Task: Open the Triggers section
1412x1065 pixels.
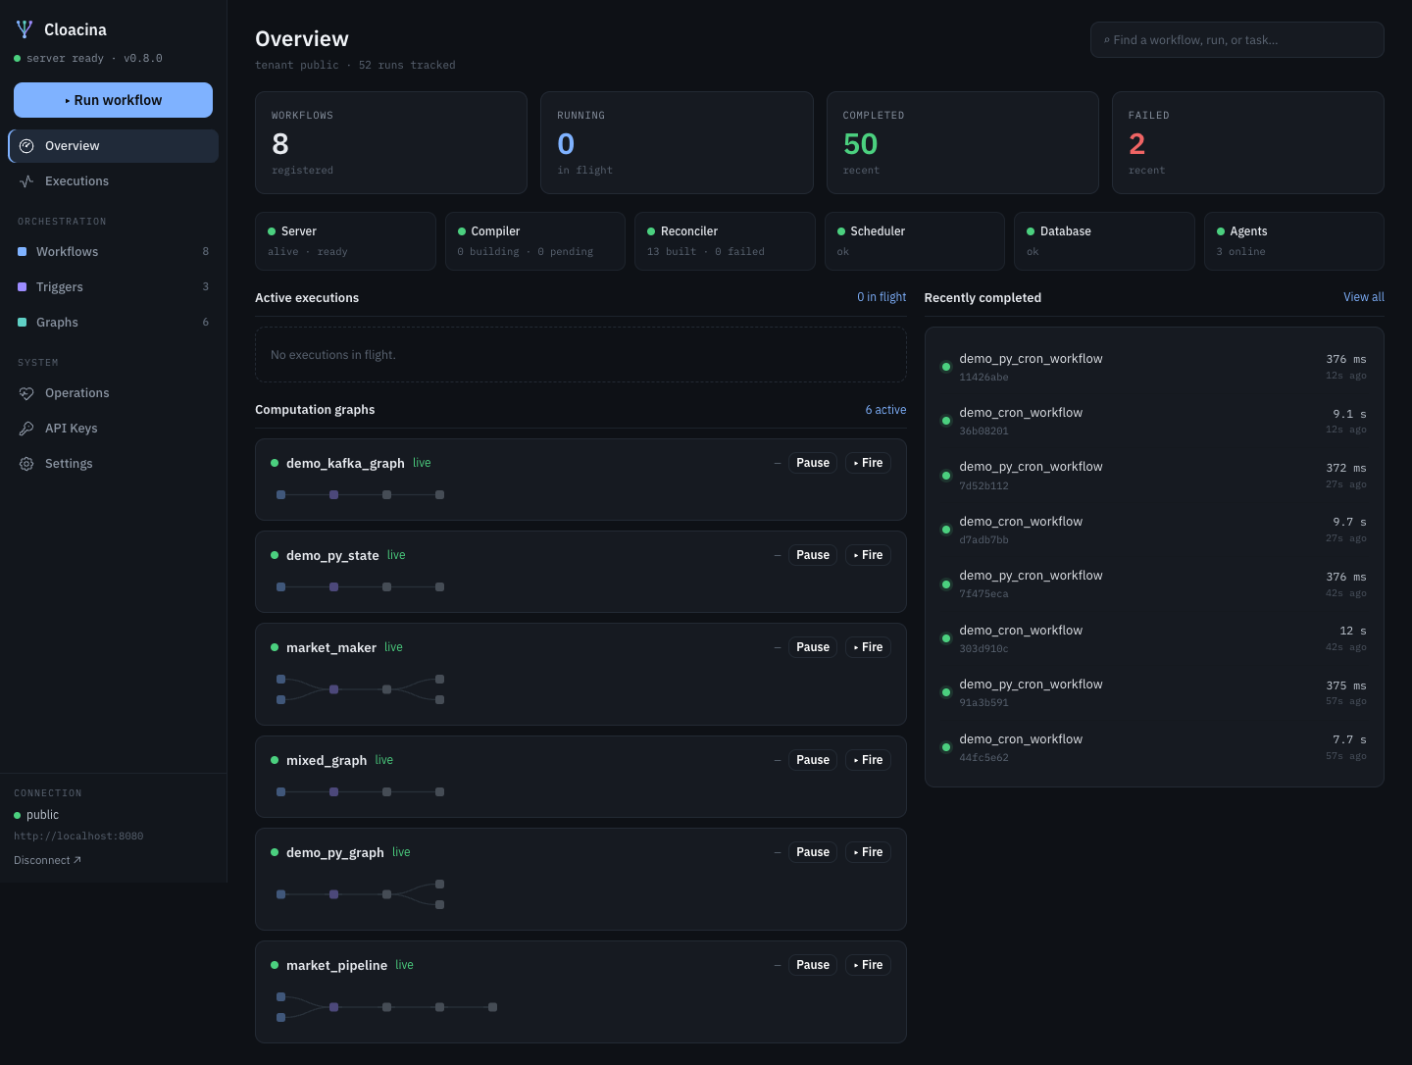Action: click(113, 287)
